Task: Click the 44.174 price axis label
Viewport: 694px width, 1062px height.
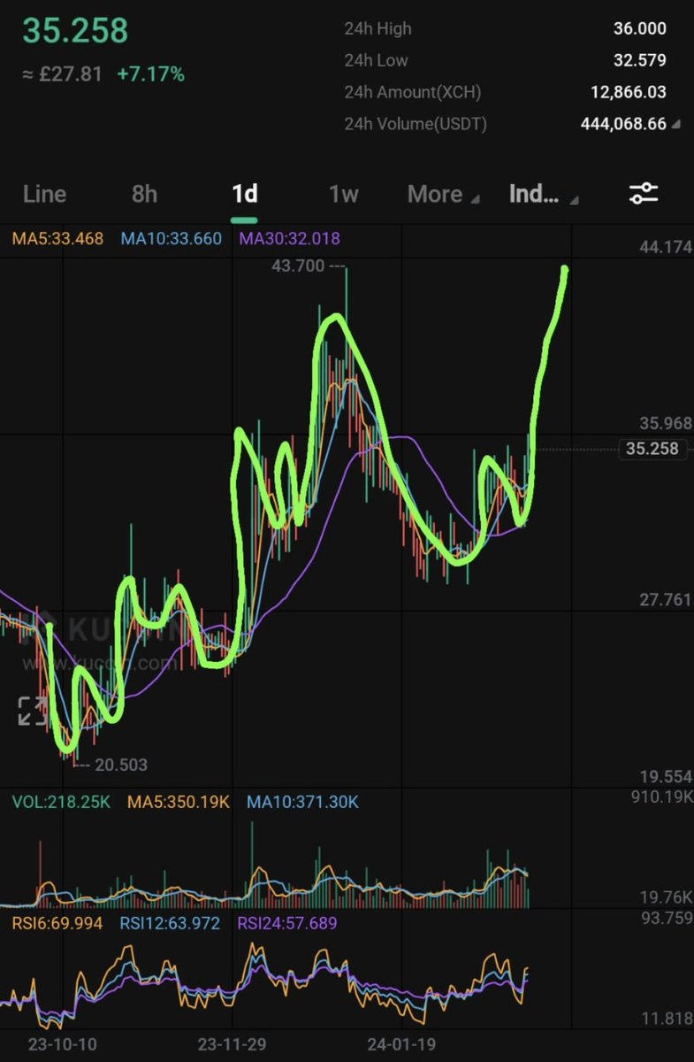Action: tap(665, 247)
